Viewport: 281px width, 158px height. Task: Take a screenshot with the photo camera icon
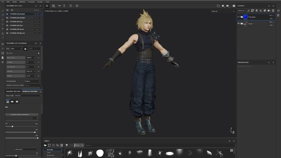coord(234,6)
